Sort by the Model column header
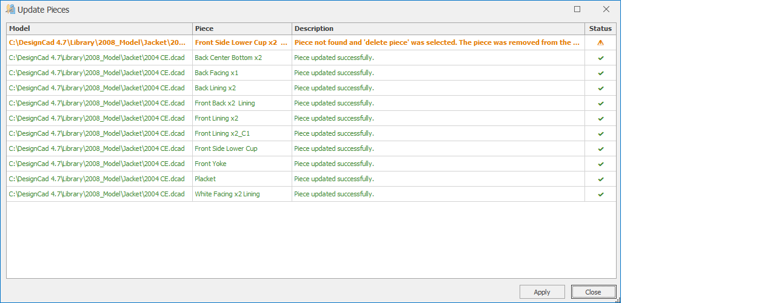The image size is (770, 303). (x=99, y=28)
